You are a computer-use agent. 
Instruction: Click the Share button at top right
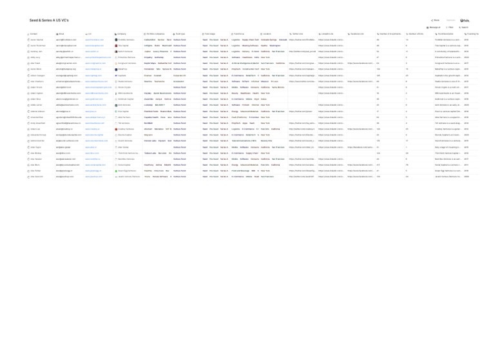pyautogui.click(x=435, y=20)
